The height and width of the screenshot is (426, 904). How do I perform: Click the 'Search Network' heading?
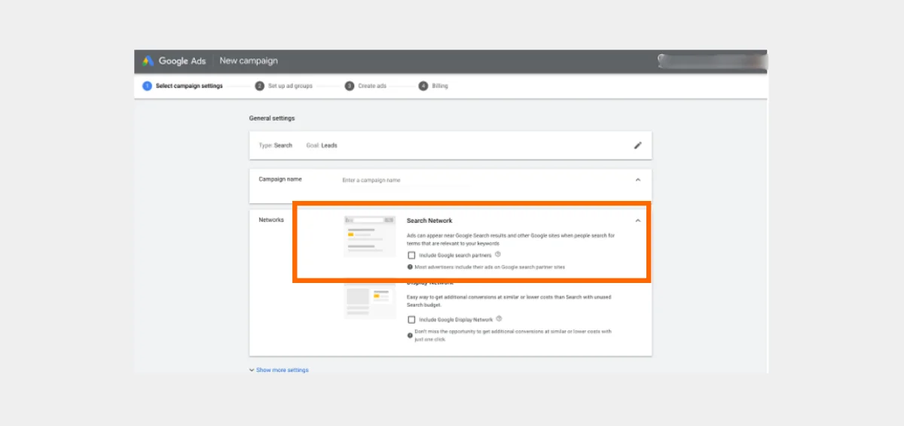pos(429,221)
